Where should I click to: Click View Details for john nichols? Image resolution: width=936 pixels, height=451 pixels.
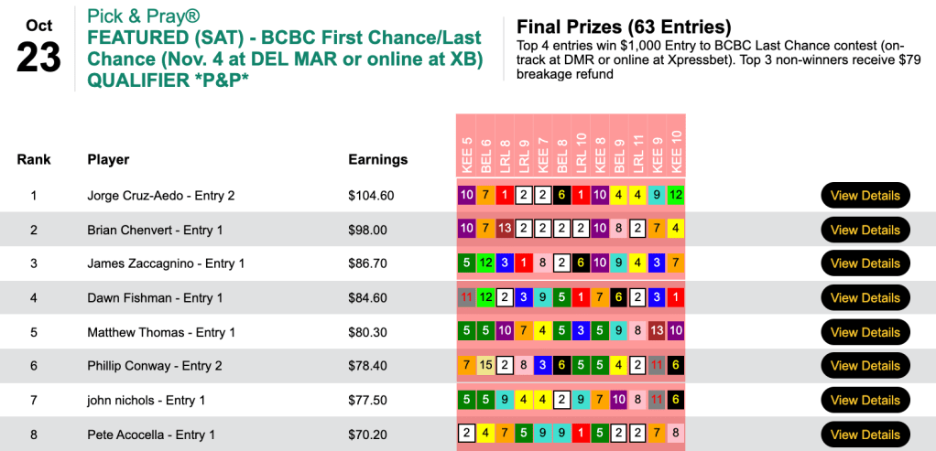[x=865, y=400]
